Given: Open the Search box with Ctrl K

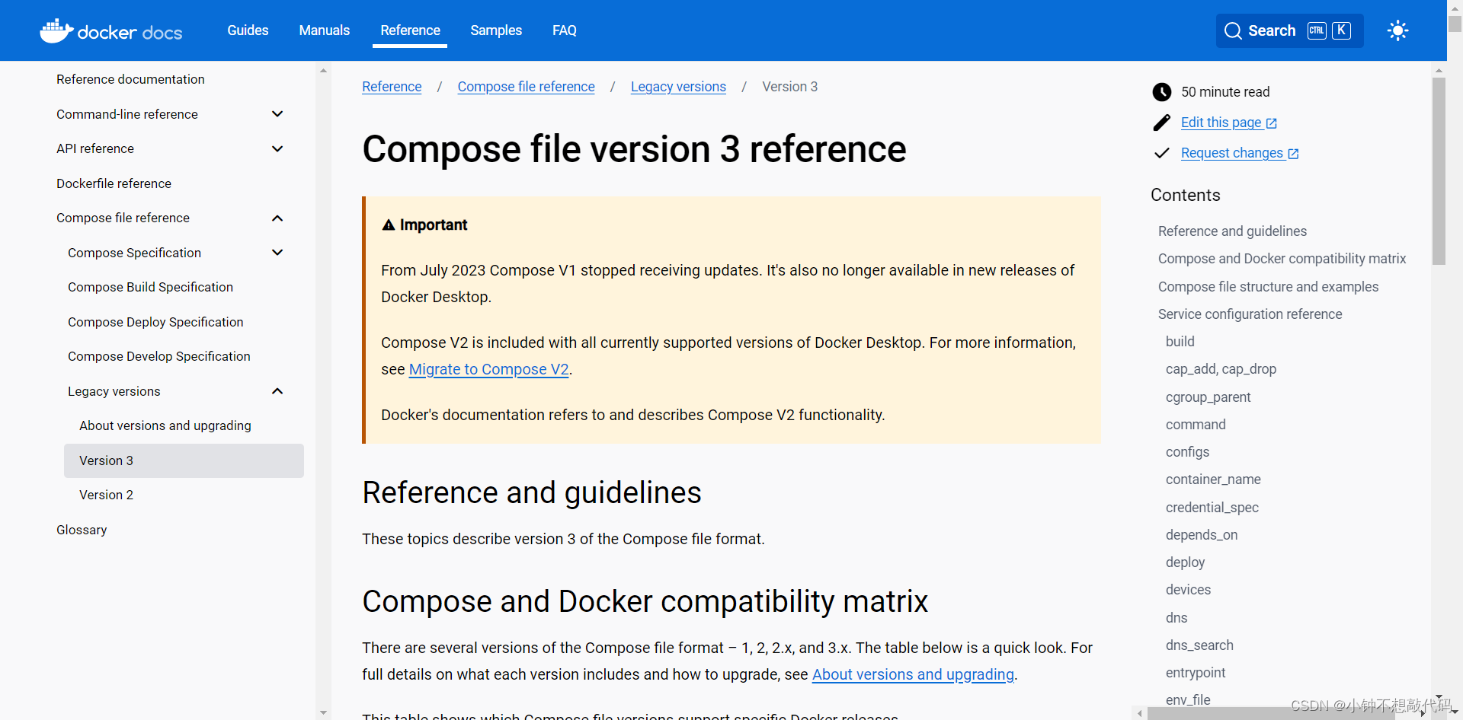Looking at the screenshot, I should coord(1289,30).
